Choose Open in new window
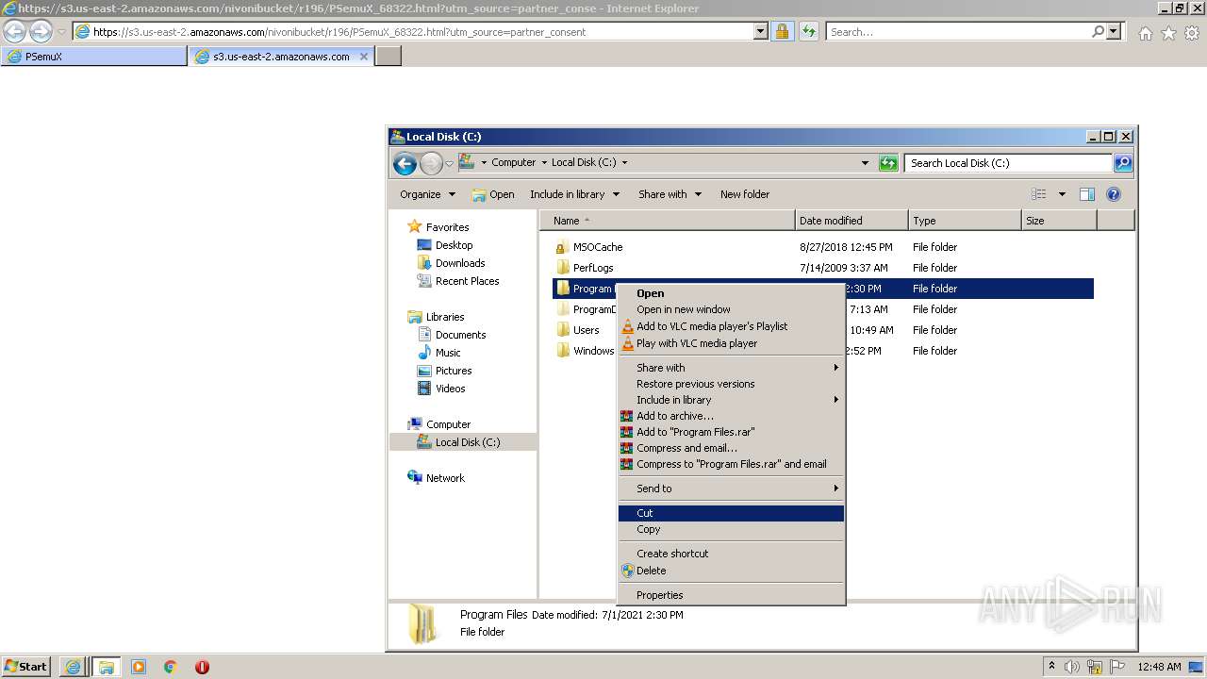This screenshot has height=679, width=1207. [x=731, y=309]
